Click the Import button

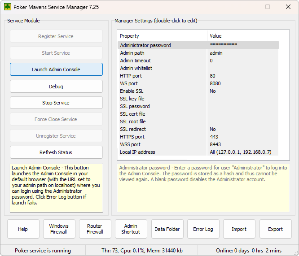(239, 229)
